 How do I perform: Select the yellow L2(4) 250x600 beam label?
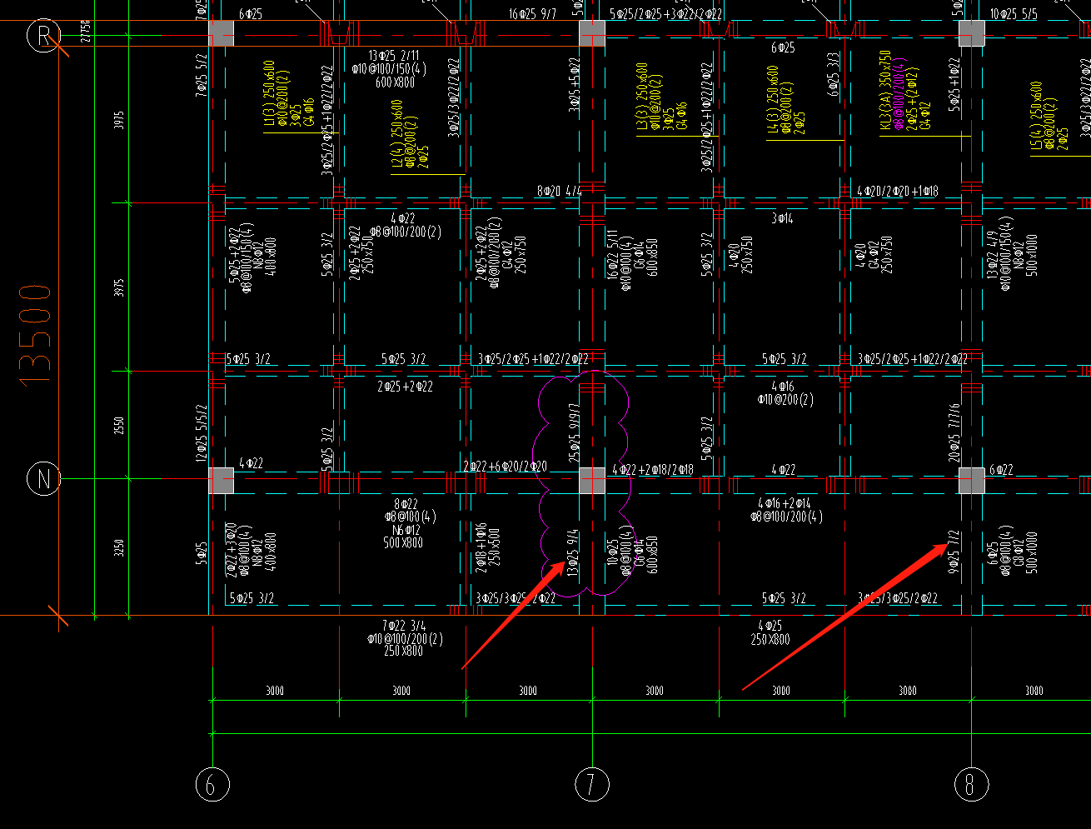coord(397,134)
